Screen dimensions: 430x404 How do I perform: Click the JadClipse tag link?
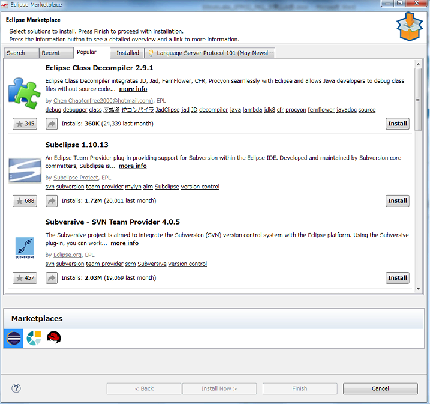167,110
